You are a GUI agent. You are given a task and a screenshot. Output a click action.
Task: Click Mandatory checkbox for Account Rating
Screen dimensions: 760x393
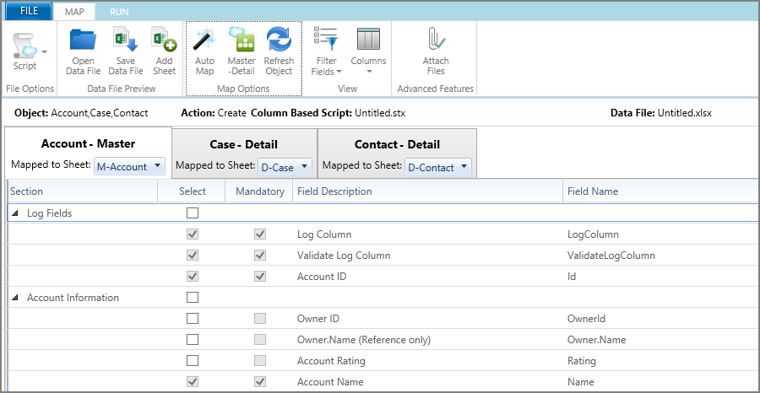pos(260,361)
